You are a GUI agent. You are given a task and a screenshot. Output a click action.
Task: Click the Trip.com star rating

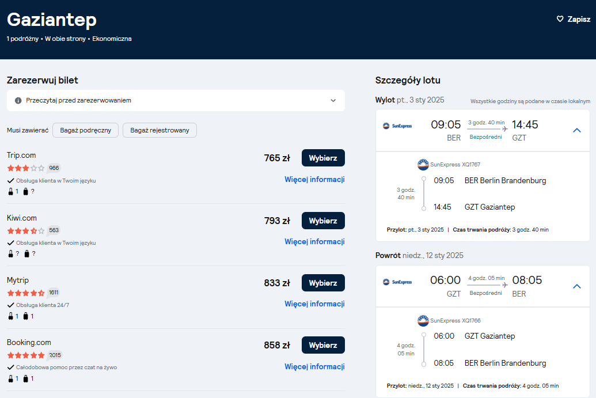[x=26, y=168]
